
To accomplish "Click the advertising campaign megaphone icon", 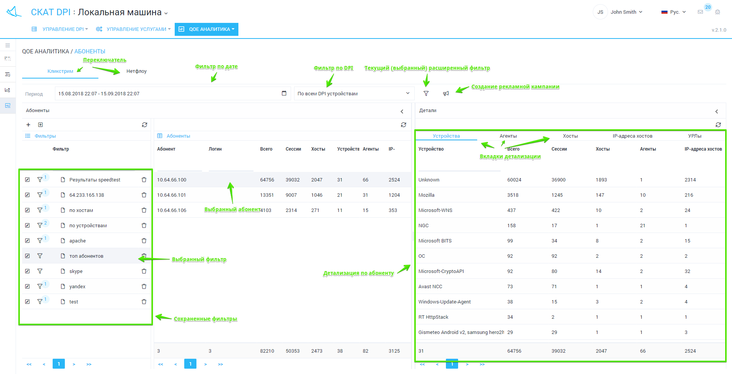I will [446, 93].
